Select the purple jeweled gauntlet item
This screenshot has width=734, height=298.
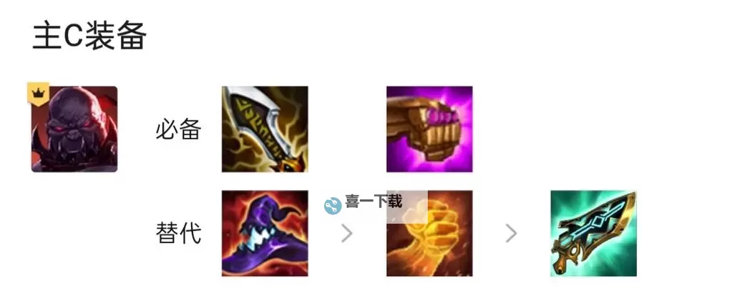click(x=429, y=129)
